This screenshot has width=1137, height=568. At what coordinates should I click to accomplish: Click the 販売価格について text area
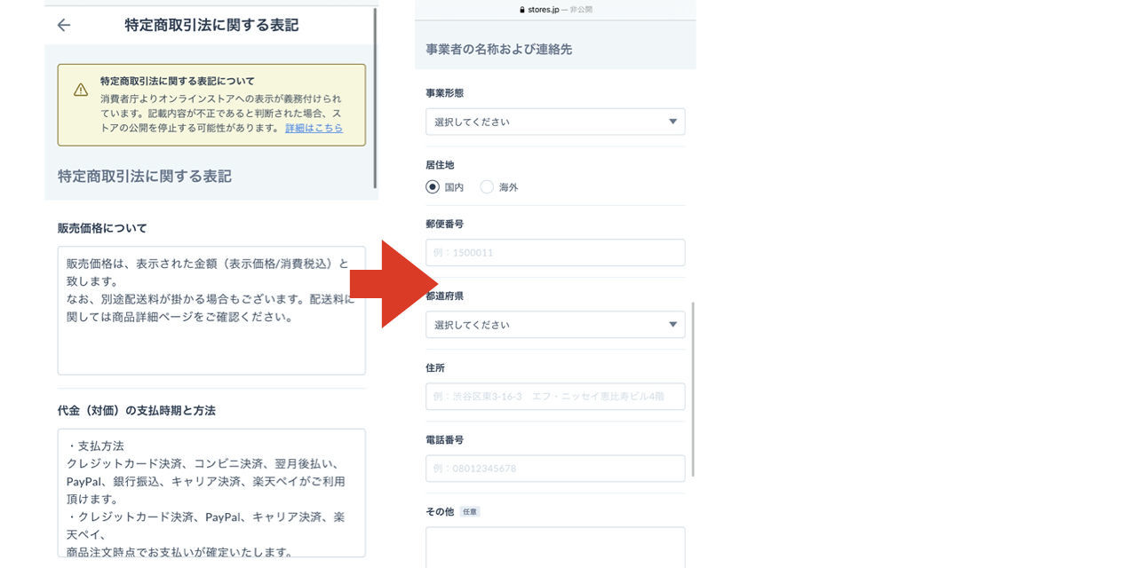pos(211,311)
